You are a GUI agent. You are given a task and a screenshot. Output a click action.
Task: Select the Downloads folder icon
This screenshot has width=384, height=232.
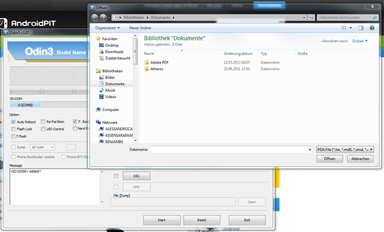[102, 51]
